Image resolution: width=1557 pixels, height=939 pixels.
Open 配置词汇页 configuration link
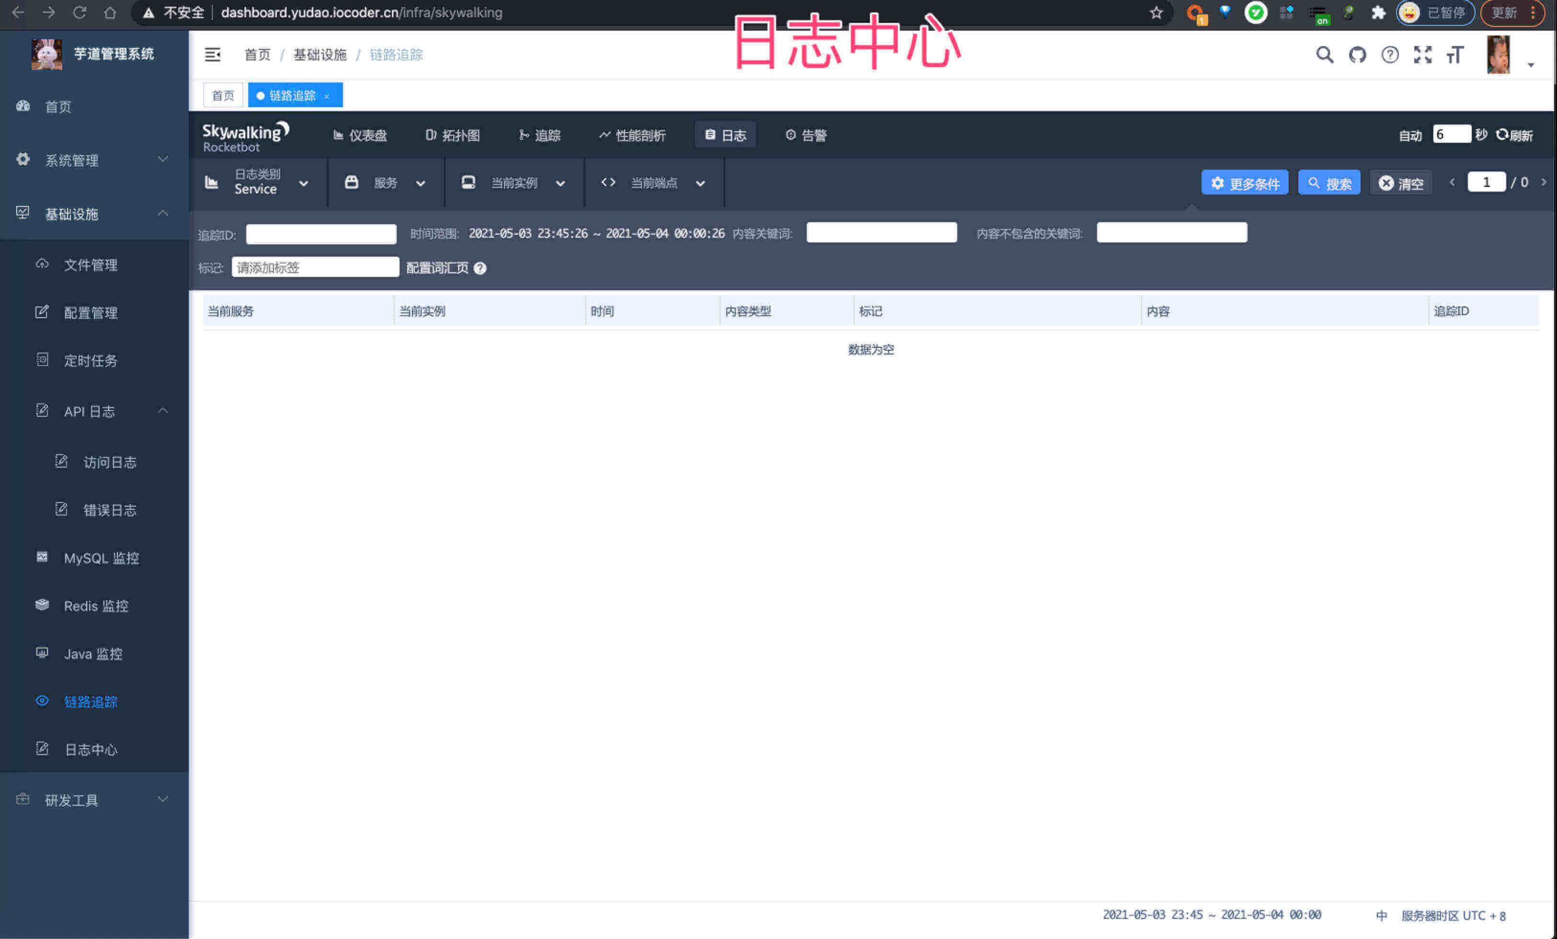[436, 268]
